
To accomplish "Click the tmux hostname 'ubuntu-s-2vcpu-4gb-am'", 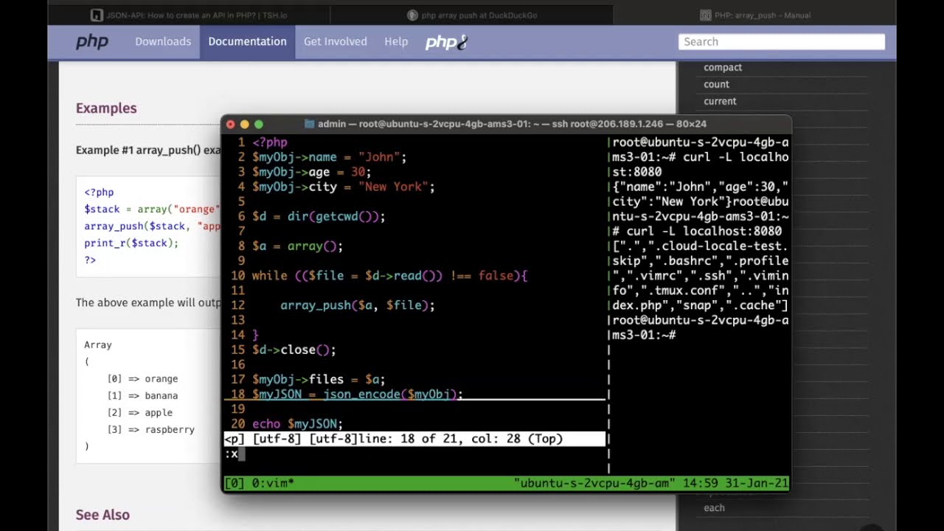I will pos(594,484).
